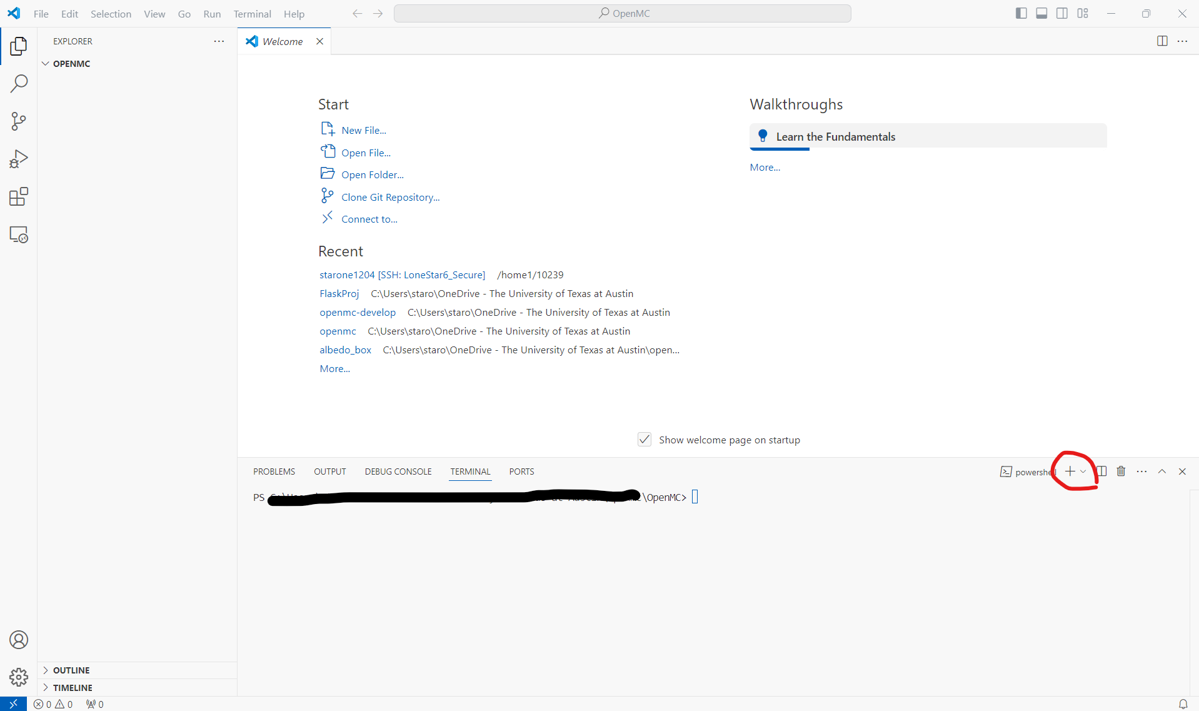The height and width of the screenshot is (711, 1199).
Task: Click forwarded ports status bar item
Action: (x=95, y=704)
